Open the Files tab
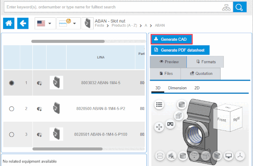 coord(165,73)
